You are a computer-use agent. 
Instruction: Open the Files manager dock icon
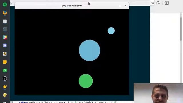point(5,21)
